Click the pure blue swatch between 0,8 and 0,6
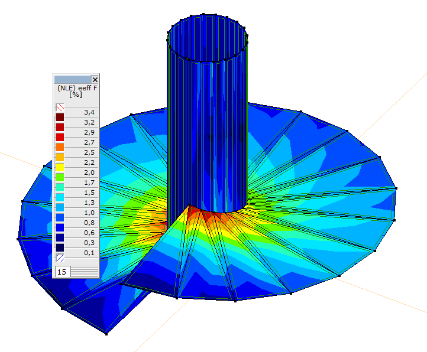This screenshot has height=352, width=427. (x=60, y=228)
